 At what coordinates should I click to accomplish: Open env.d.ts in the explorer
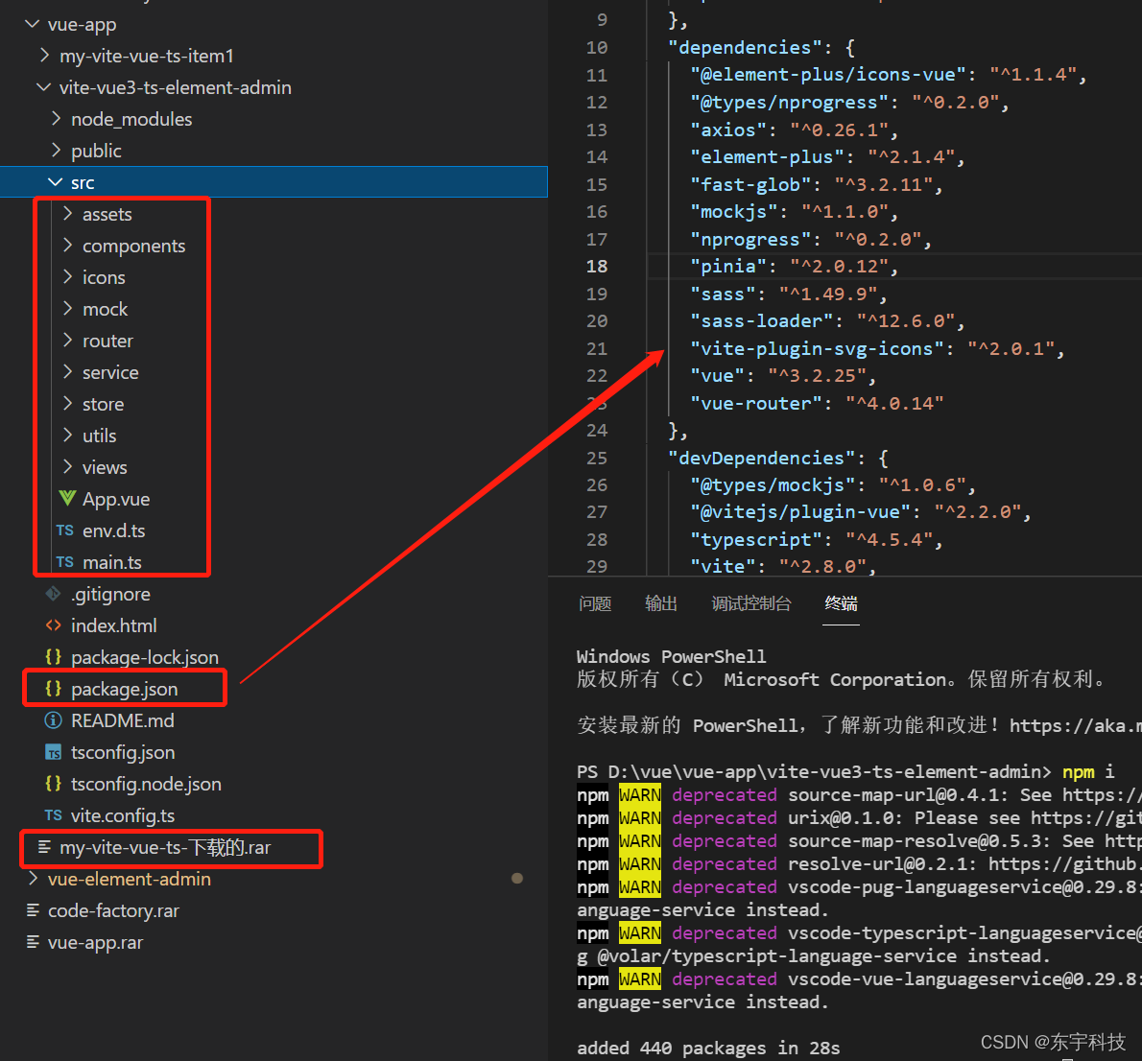pos(113,530)
